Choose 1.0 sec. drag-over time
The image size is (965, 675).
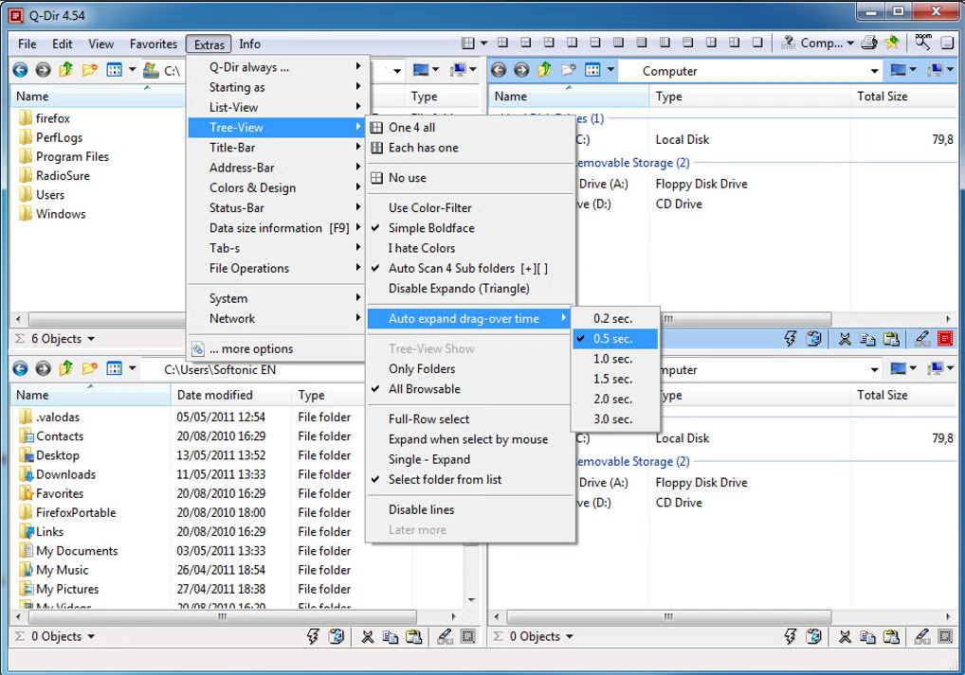[x=615, y=359]
